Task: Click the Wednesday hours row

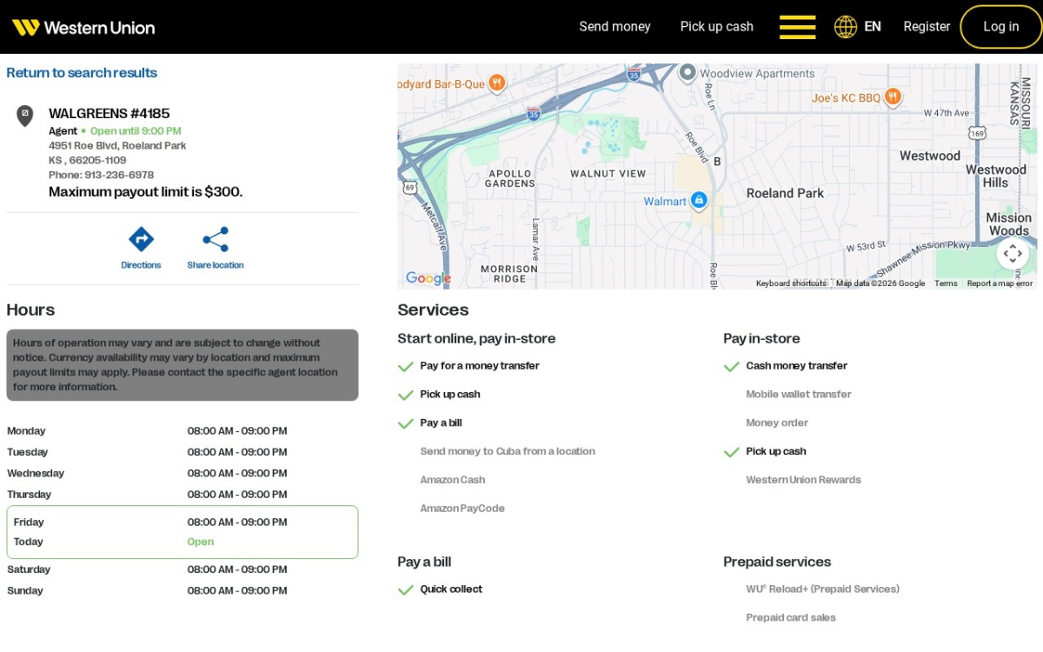Action: tap(182, 474)
